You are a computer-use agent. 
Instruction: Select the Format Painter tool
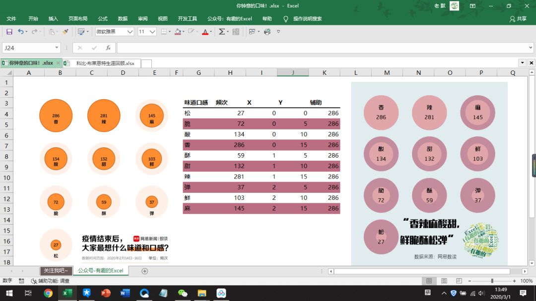pyautogui.click(x=66, y=31)
